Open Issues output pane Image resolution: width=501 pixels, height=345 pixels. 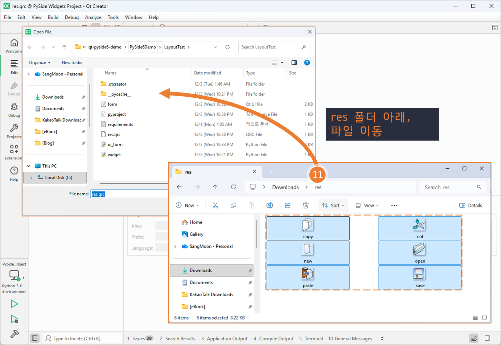click(x=140, y=339)
